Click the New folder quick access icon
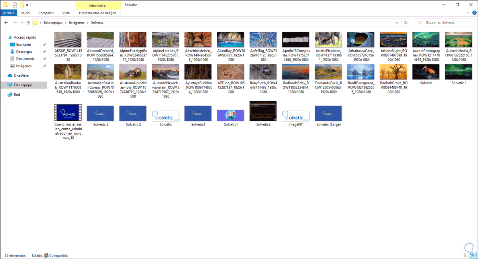Screen dimensions: 478x259 22,5
